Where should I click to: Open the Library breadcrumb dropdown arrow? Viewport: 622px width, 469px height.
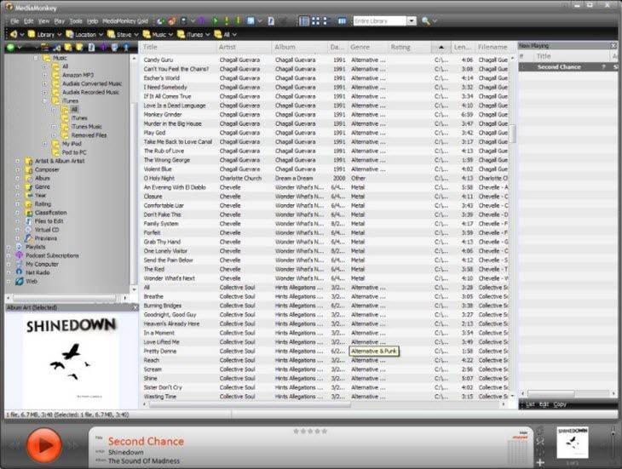60,35
